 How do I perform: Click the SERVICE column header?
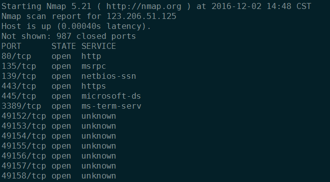tap(98, 46)
